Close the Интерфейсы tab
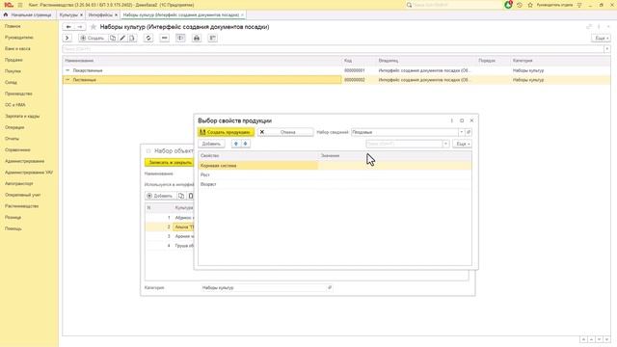This screenshot has height=347, width=617. click(x=116, y=15)
